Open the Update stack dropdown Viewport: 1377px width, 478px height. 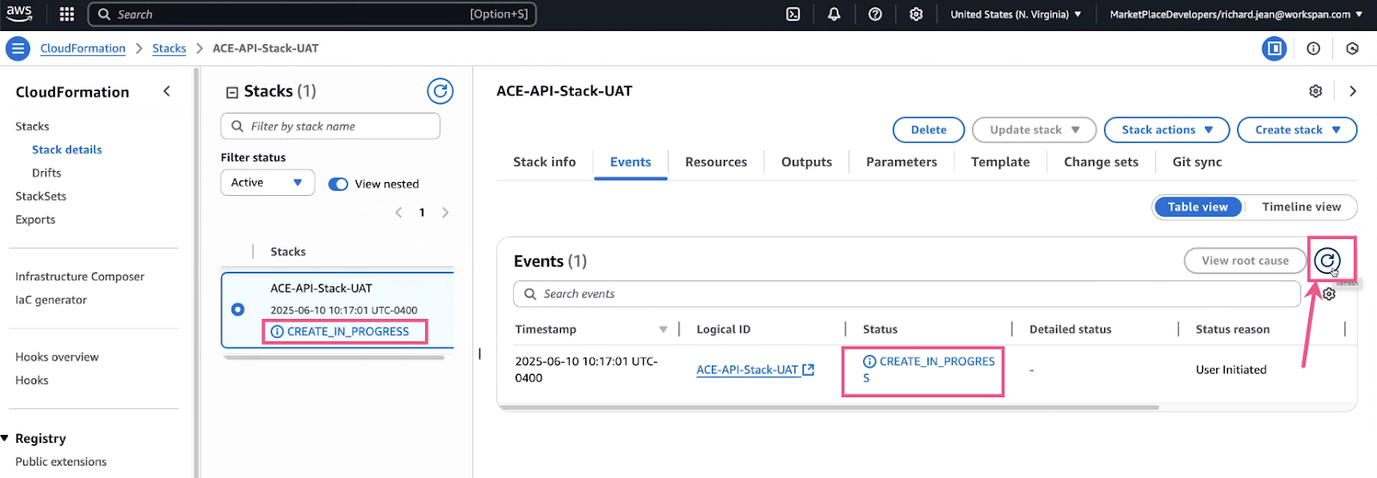(x=1034, y=130)
